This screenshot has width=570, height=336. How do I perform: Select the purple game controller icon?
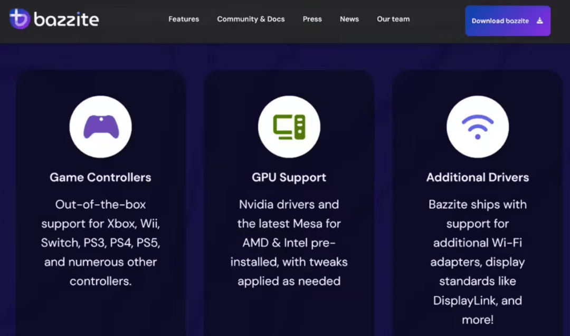pos(100,127)
